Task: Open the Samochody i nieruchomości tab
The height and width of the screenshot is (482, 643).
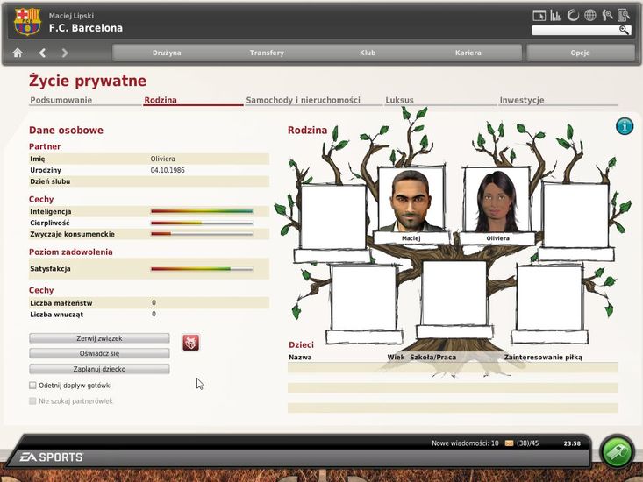Action: [x=303, y=100]
